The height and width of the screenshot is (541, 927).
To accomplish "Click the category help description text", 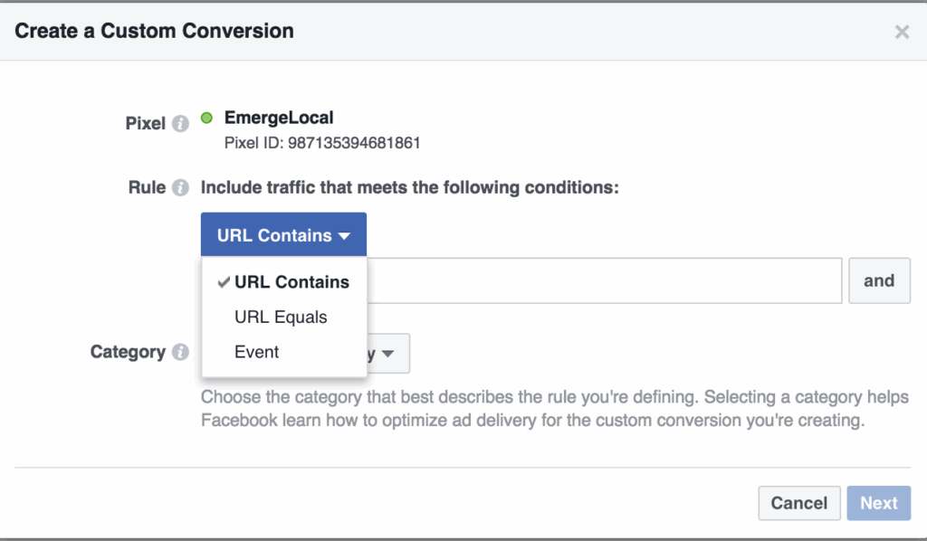I will click(554, 409).
